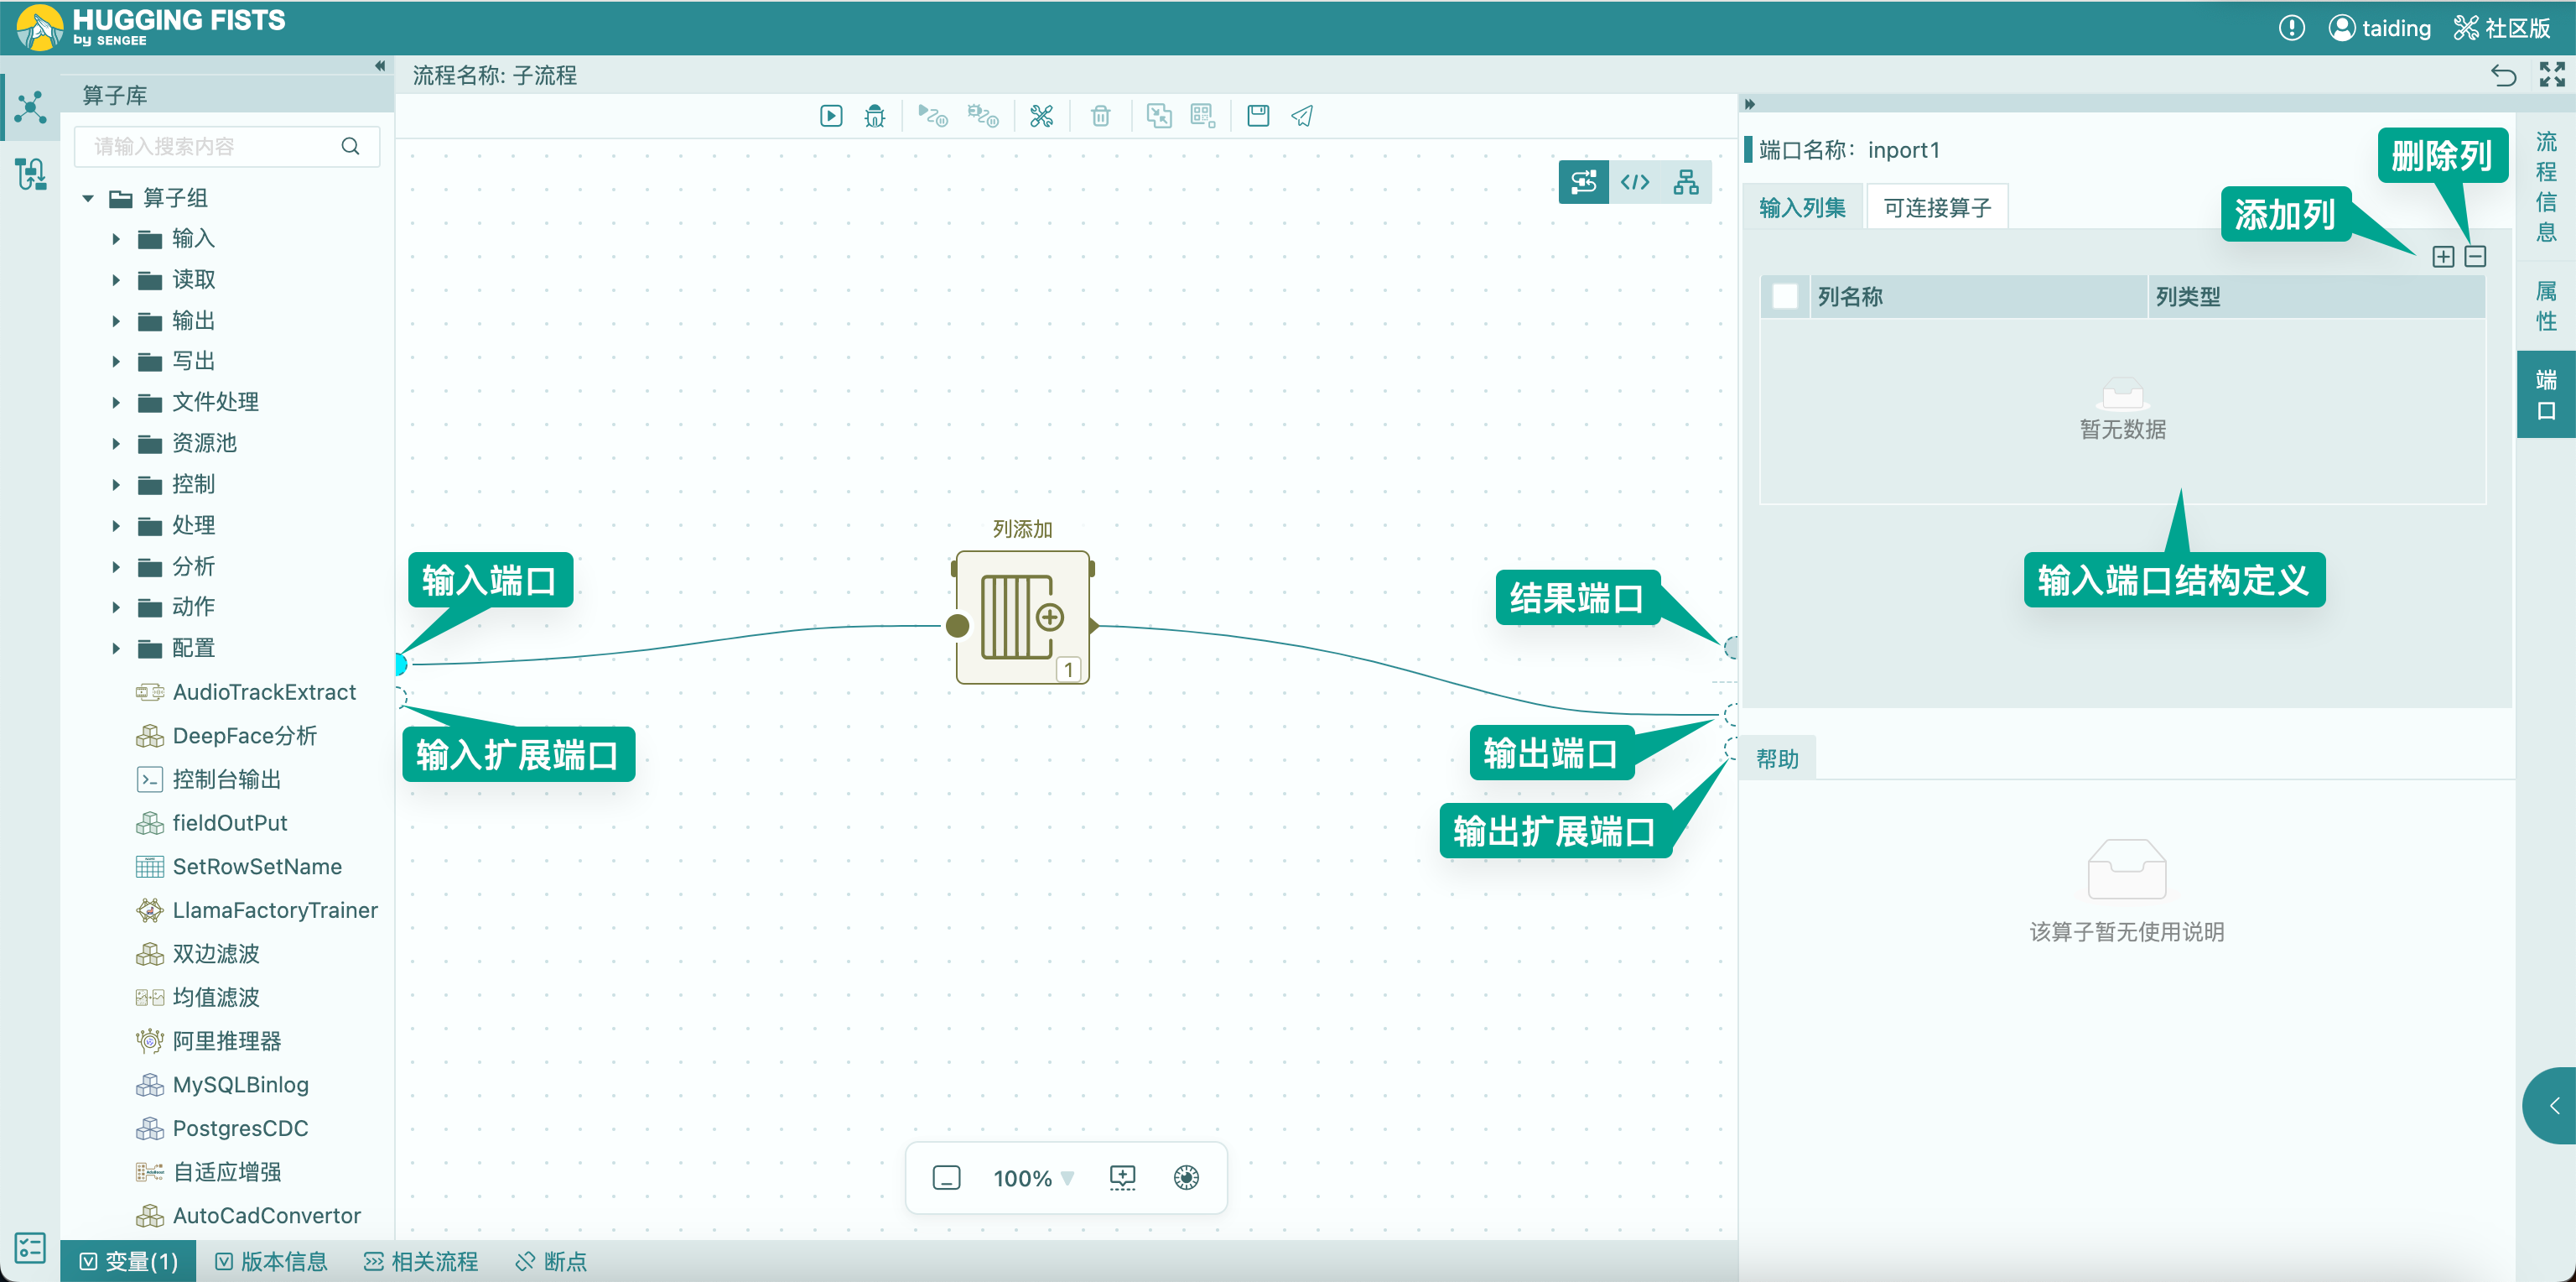Collapse the 算子组 root folder
Screen dimensions: 2576x1282
[89, 198]
